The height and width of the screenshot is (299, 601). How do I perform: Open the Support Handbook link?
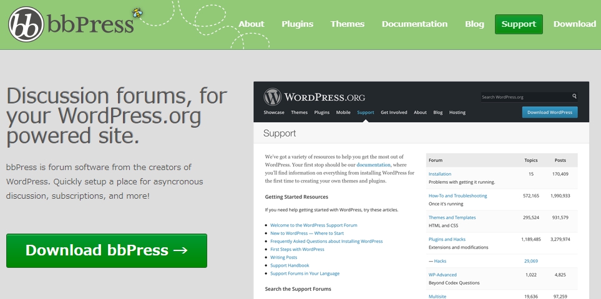(x=290, y=265)
